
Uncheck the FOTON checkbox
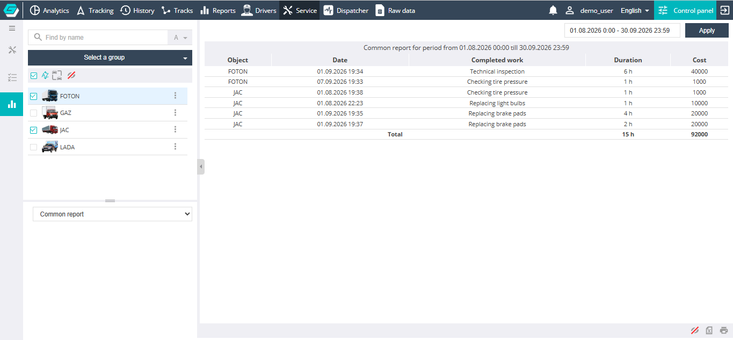(x=34, y=96)
